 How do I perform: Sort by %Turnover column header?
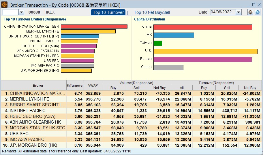[x=75, y=86]
